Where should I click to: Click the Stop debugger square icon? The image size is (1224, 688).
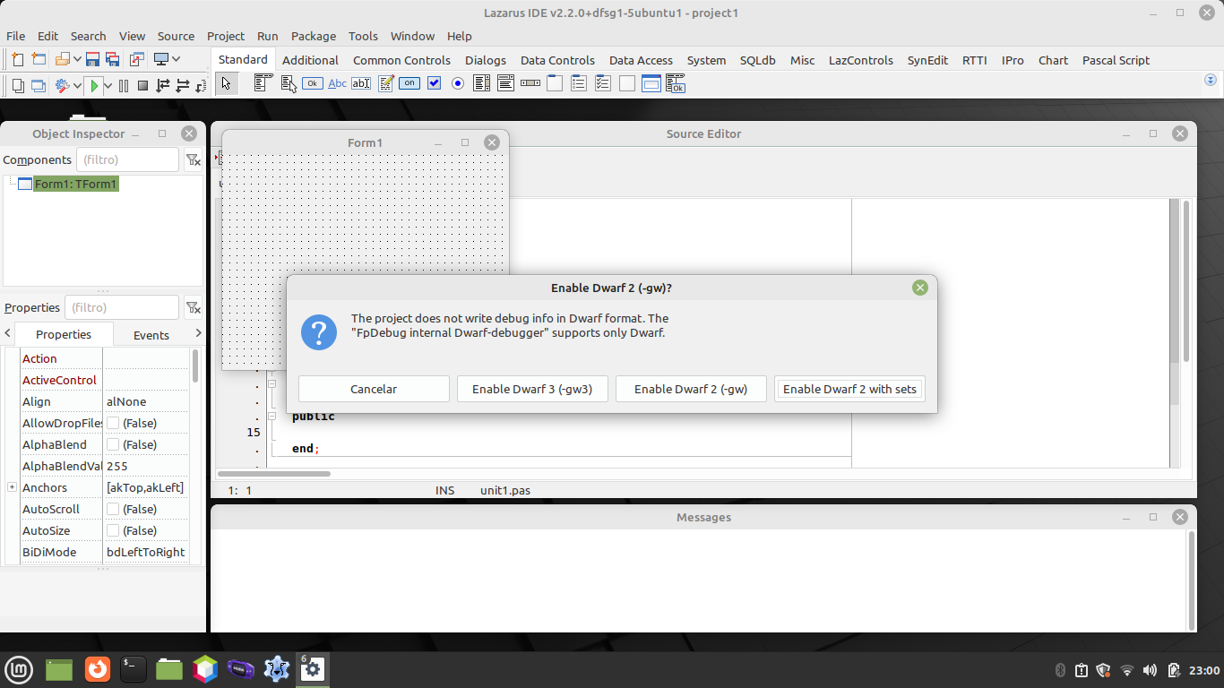pyautogui.click(x=142, y=85)
